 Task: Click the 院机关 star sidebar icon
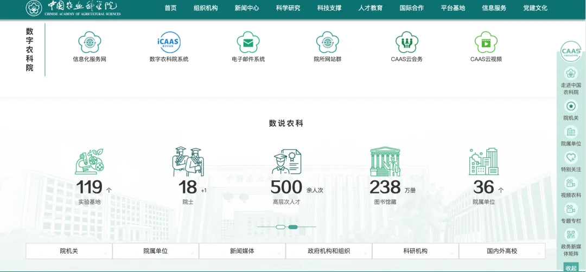pyautogui.click(x=571, y=107)
